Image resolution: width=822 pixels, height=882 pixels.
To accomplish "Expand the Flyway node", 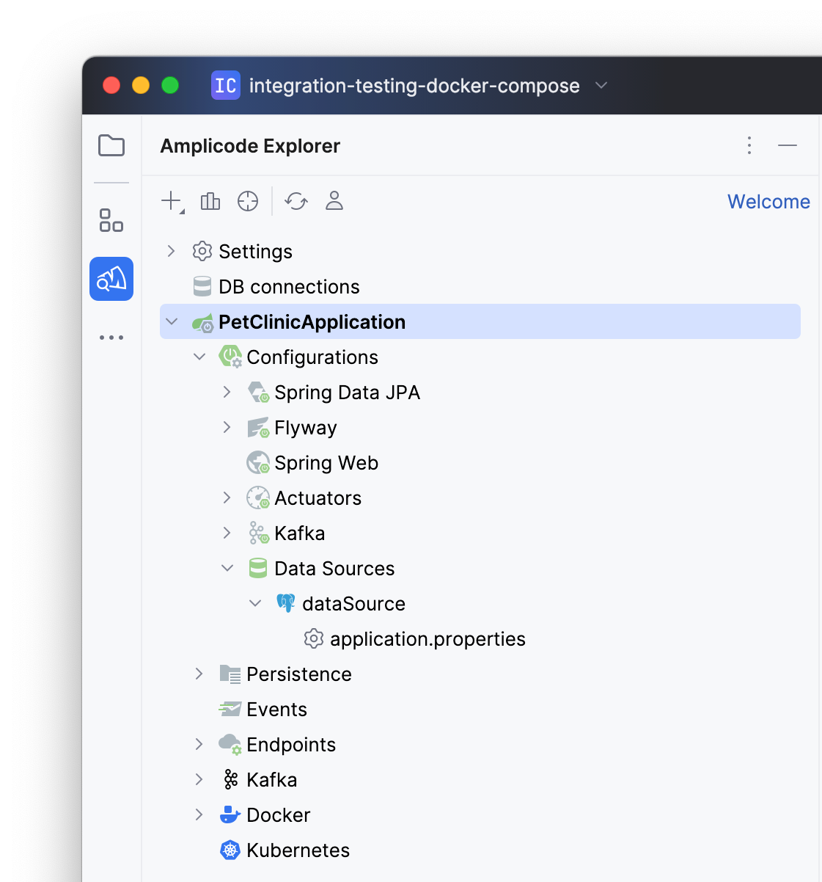I will pos(227,427).
